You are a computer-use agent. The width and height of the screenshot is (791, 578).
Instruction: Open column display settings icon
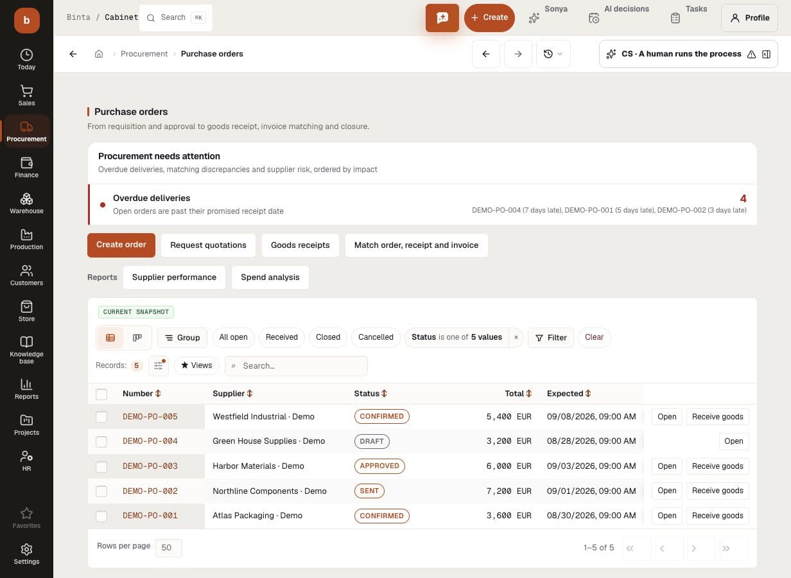(159, 365)
